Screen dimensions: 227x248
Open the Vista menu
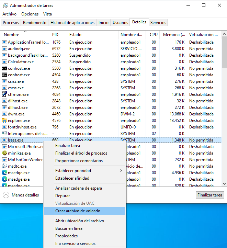[x=47, y=14]
